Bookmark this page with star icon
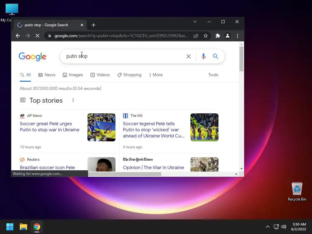The image size is (312, 234). click(x=206, y=36)
